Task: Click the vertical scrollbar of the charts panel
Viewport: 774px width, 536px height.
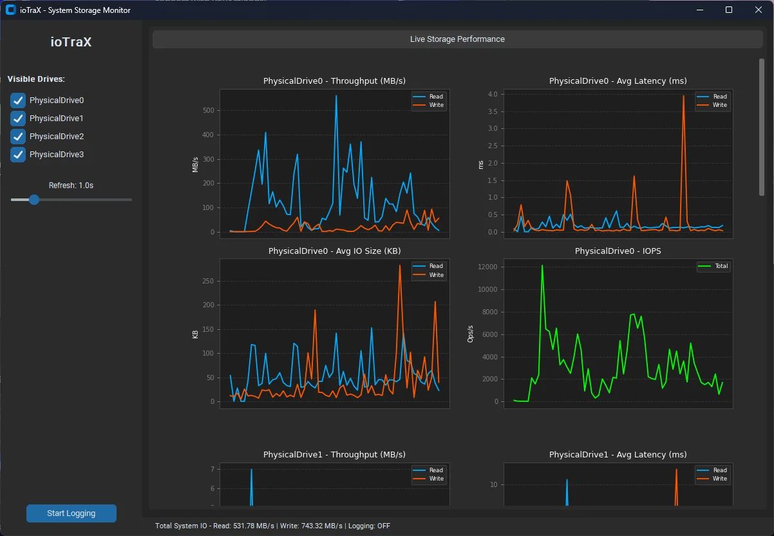Action: point(762,126)
